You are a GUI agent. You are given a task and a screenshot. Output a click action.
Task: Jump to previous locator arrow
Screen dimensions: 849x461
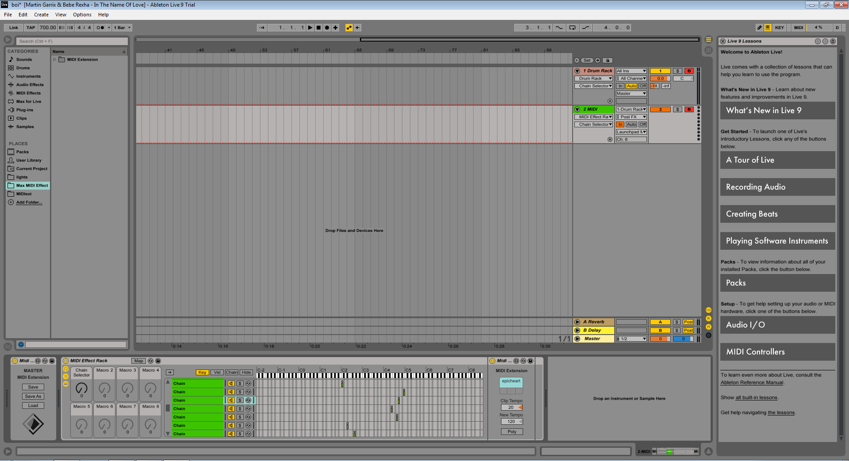click(577, 60)
